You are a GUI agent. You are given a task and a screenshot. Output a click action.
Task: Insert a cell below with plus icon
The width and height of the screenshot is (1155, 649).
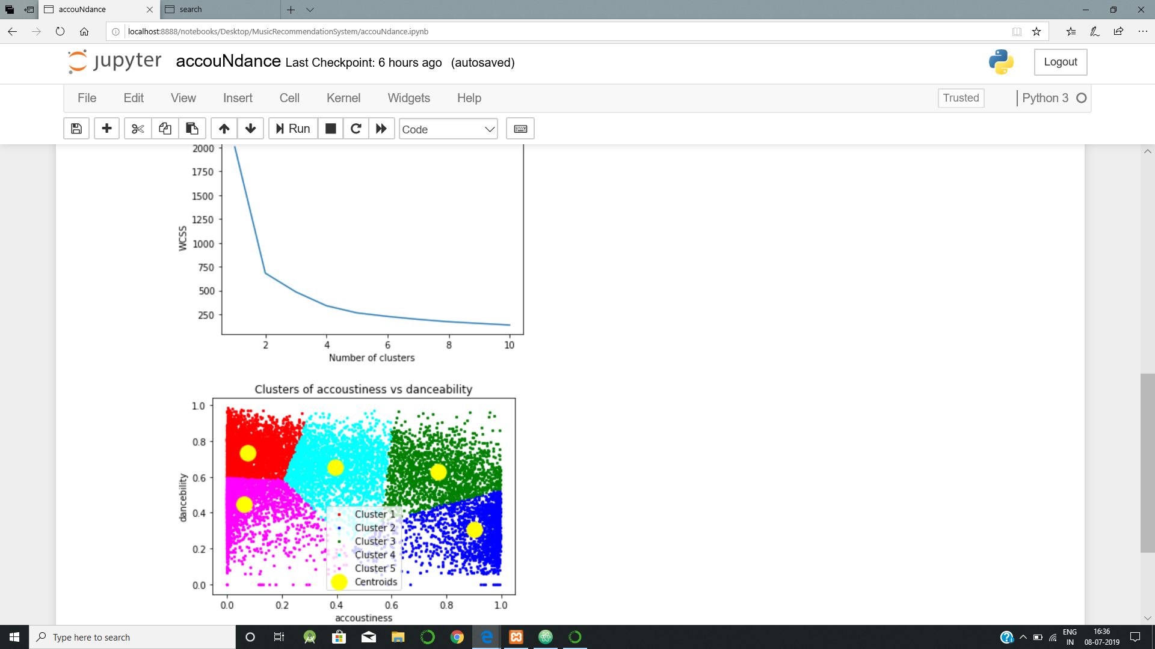[x=106, y=129]
